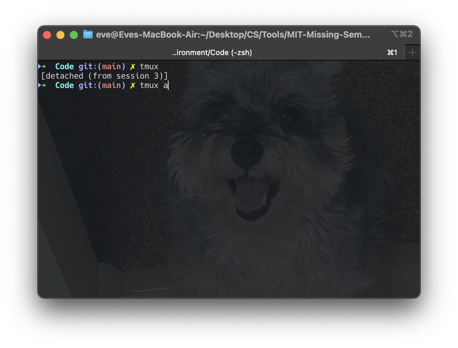Click the word 'session' in detached message

[133, 76]
